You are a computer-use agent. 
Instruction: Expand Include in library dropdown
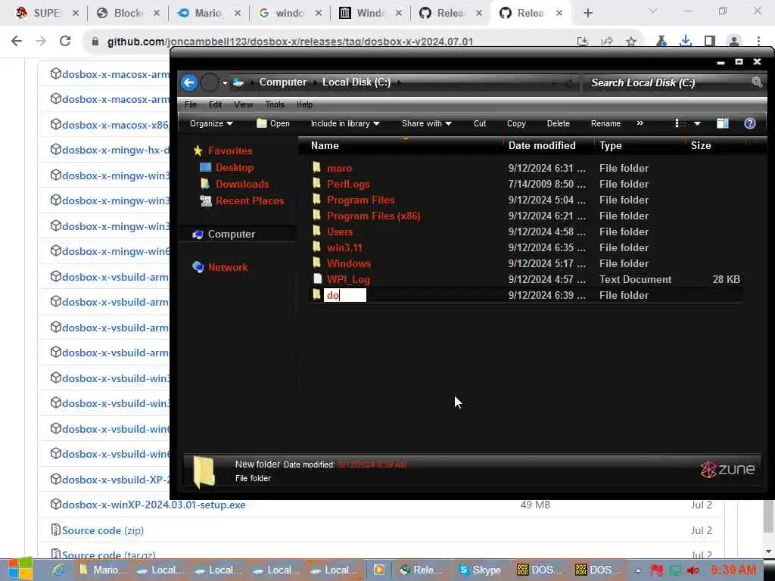coord(345,123)
